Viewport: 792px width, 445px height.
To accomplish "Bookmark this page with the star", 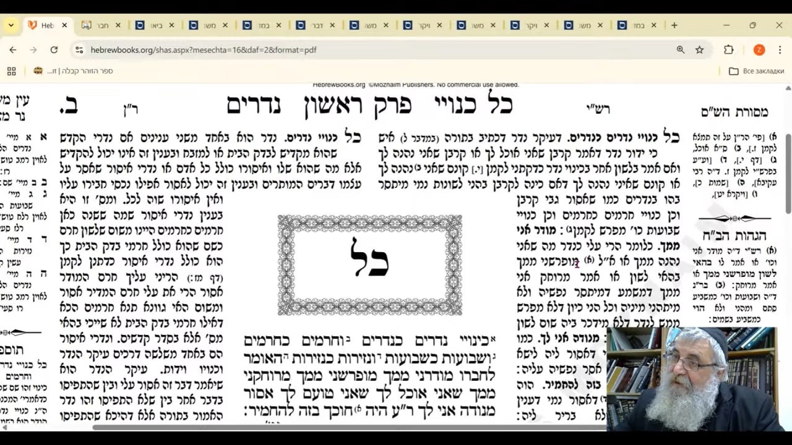I will 699,49.
